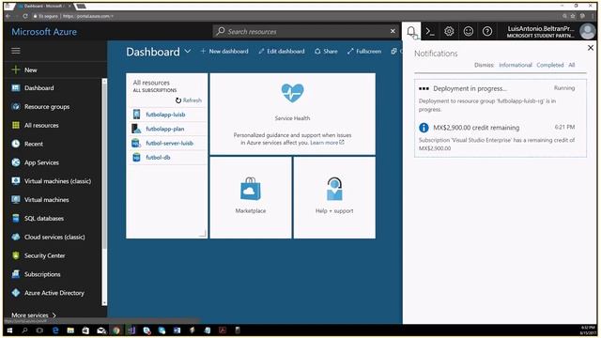Click Fullscreen in dashboard toolbar
Screen dimensions: 601x338
(x=364, y=51)
